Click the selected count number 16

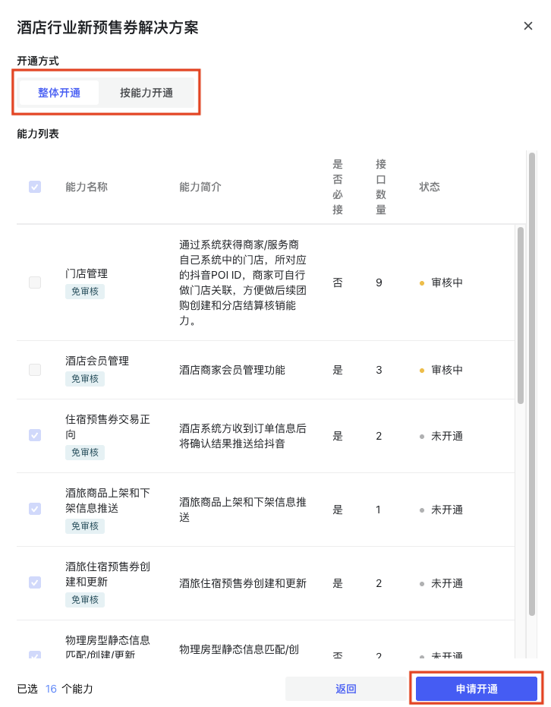point(51,689)
